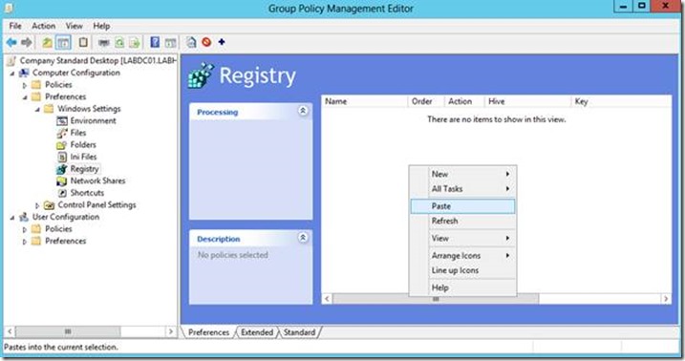Select the Shortcuts node icon
The width and height of the screenshot is (685, 361).
62,193
